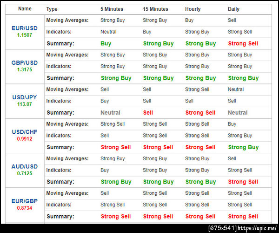The width and height of the screenshot is (279, 233).
Task: Open the USD/CHF currency pair link
Action: click(25, 132)
